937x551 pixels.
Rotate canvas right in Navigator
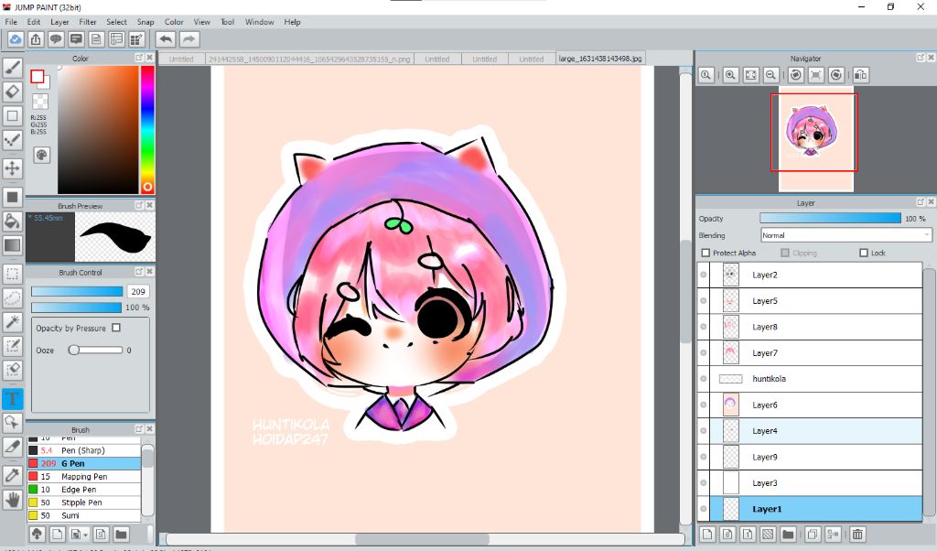pos(836,75)
